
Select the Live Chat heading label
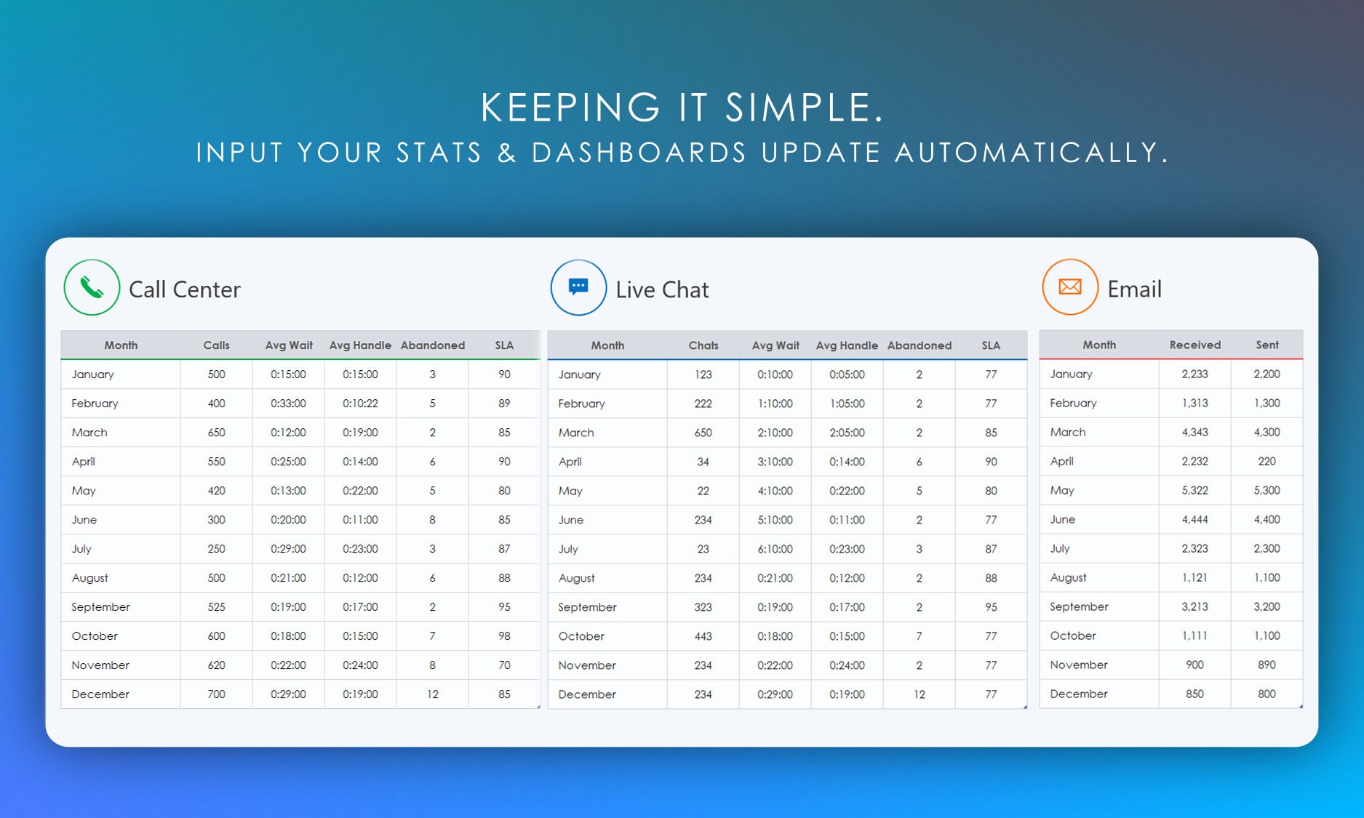coord(661,289)
